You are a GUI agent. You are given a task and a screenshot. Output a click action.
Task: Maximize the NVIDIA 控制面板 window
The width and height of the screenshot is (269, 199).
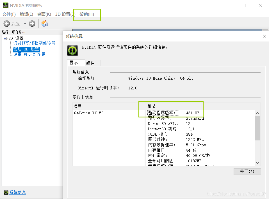(x=244, y=5)
